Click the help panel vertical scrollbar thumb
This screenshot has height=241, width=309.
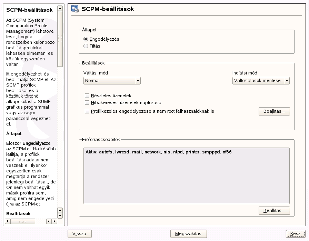(60, 39)
